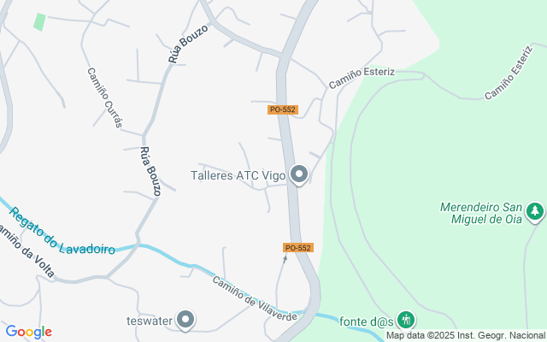The width and height of the screenshot is (547, 342).
Task: Click the lower PO-552 road shield
Action: pos(298,248)
